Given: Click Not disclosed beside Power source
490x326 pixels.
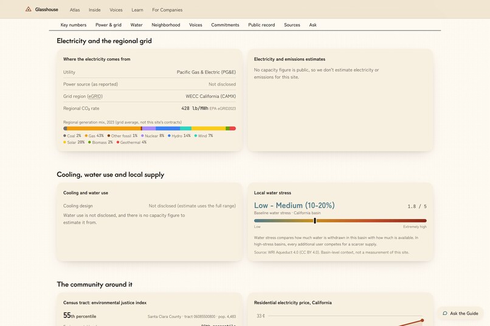Looking at the screenshot, I should [x=222, y=84].
